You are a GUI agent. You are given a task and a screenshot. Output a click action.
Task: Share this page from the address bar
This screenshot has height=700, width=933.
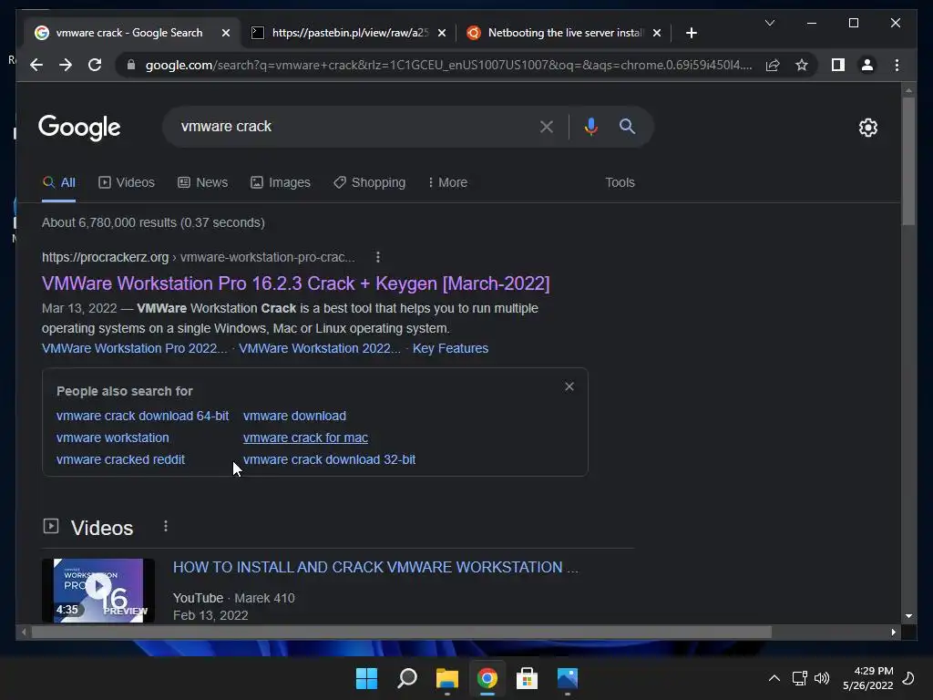[773, 65]
